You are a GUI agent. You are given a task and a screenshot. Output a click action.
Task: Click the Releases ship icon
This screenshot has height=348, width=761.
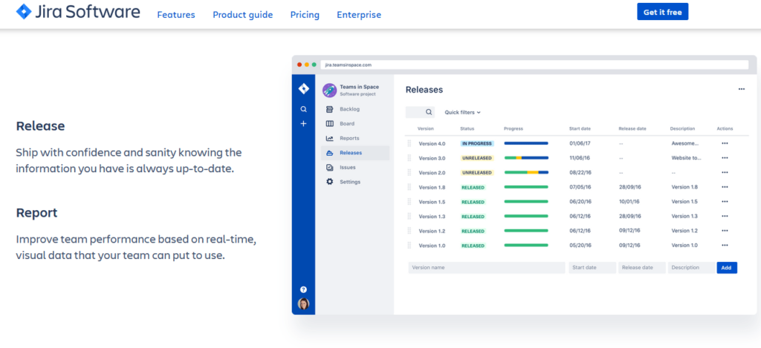pos(329,153)
